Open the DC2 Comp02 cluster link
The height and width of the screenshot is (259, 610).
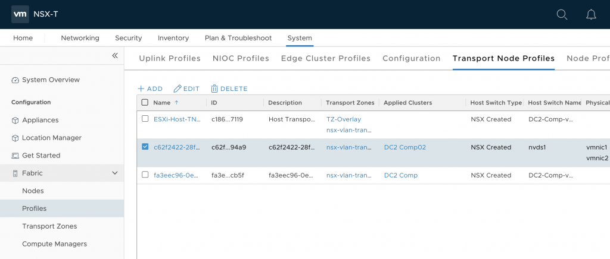click(405, 147)
